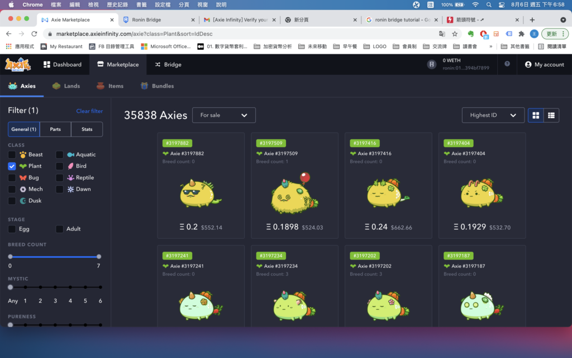This screenshot has height=358, width=572.
Task: Open a new browser tab
Action: coord(532,20)
